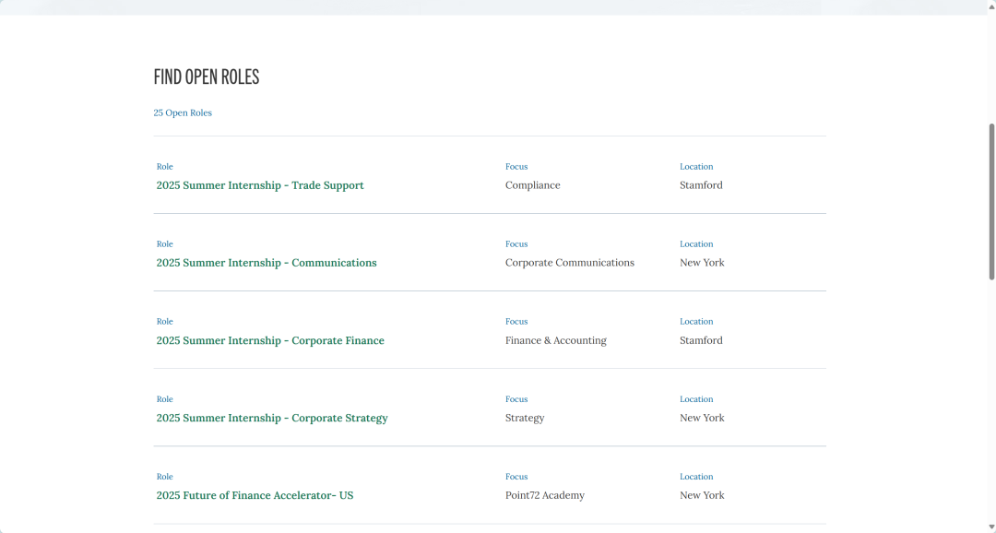Image resolution: width=996 pixels, height=533 pixels.
Task: Open 2025 Summer Internship - Corporate Finance role
Action: pos(270,340)
